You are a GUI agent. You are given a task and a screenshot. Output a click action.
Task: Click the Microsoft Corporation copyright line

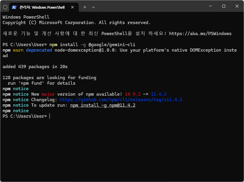77,23
